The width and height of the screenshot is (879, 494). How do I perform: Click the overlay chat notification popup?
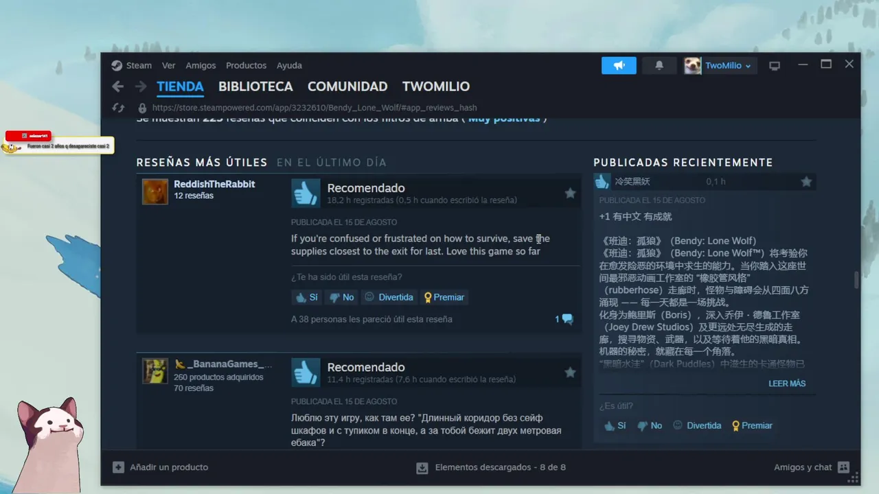[58, 142]
